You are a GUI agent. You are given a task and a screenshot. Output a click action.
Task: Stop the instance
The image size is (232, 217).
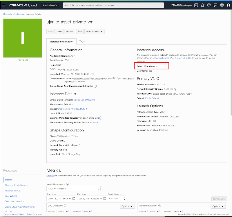click(x=59, y=31)
